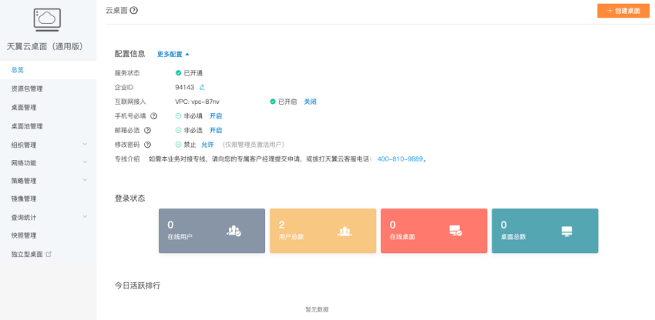Open 桌面池管理 in sidebar
This screenshot has width=655, height=320.
coord(48,126)
